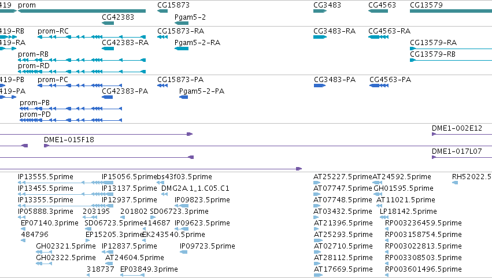The width and height of the screenshot is (492, 278).
Task: Click the CG13579-RA transcript label
Action: 434,43
